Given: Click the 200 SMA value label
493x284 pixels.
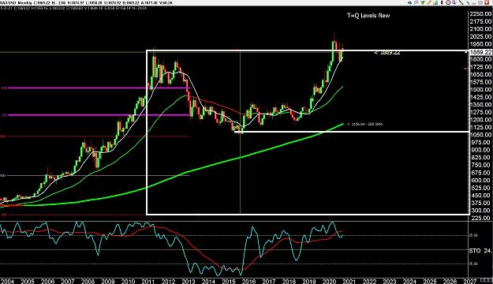Looking at the screenshot, I should (365, 124).
